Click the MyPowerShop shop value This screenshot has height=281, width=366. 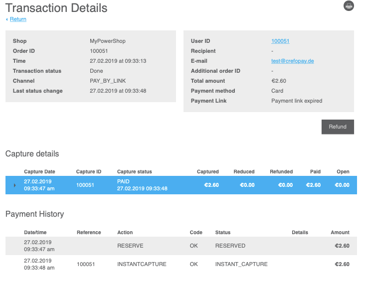point(108,41)
